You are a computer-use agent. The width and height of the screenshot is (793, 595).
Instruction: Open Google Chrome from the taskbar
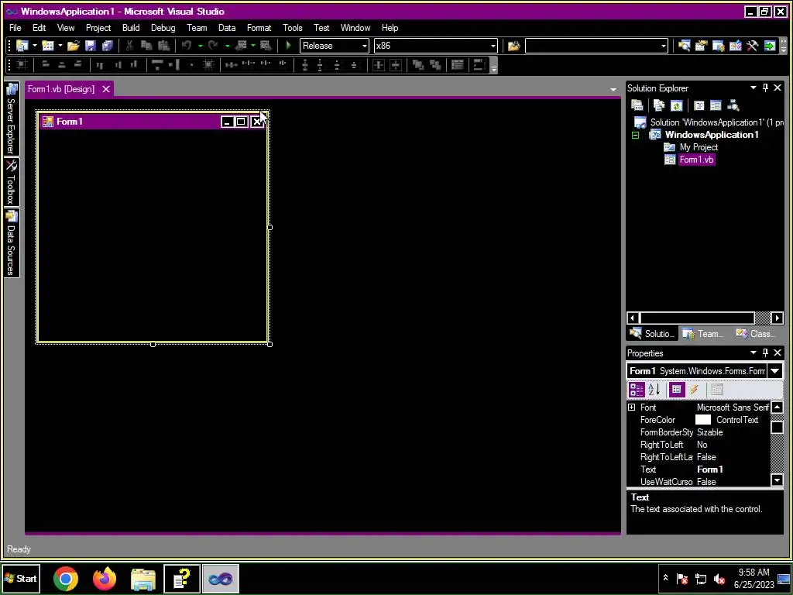click(66, 578)
